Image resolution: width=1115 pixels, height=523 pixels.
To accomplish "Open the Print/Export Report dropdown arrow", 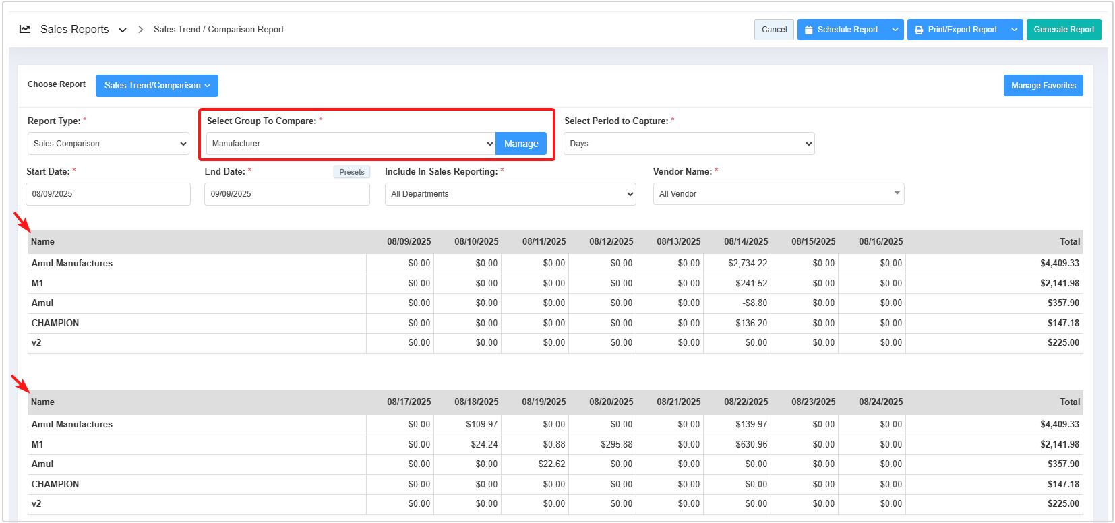I will point(1014,30).
